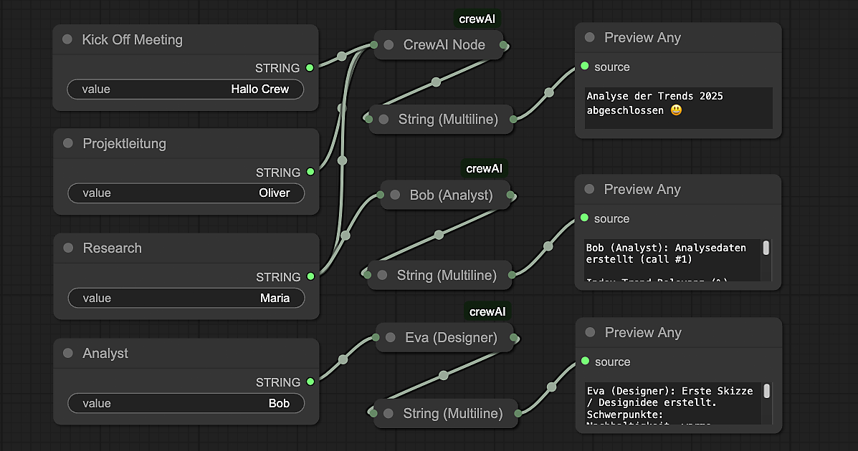Click the value field containing Oliver

point(185,193)
